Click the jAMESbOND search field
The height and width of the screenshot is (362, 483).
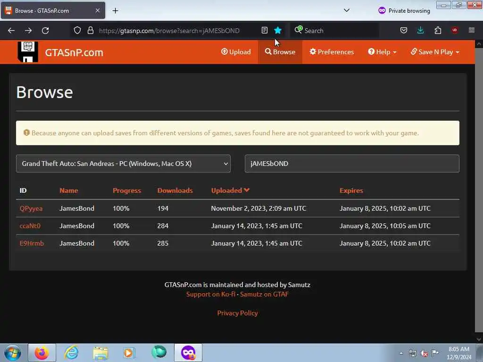coord(352,164)
